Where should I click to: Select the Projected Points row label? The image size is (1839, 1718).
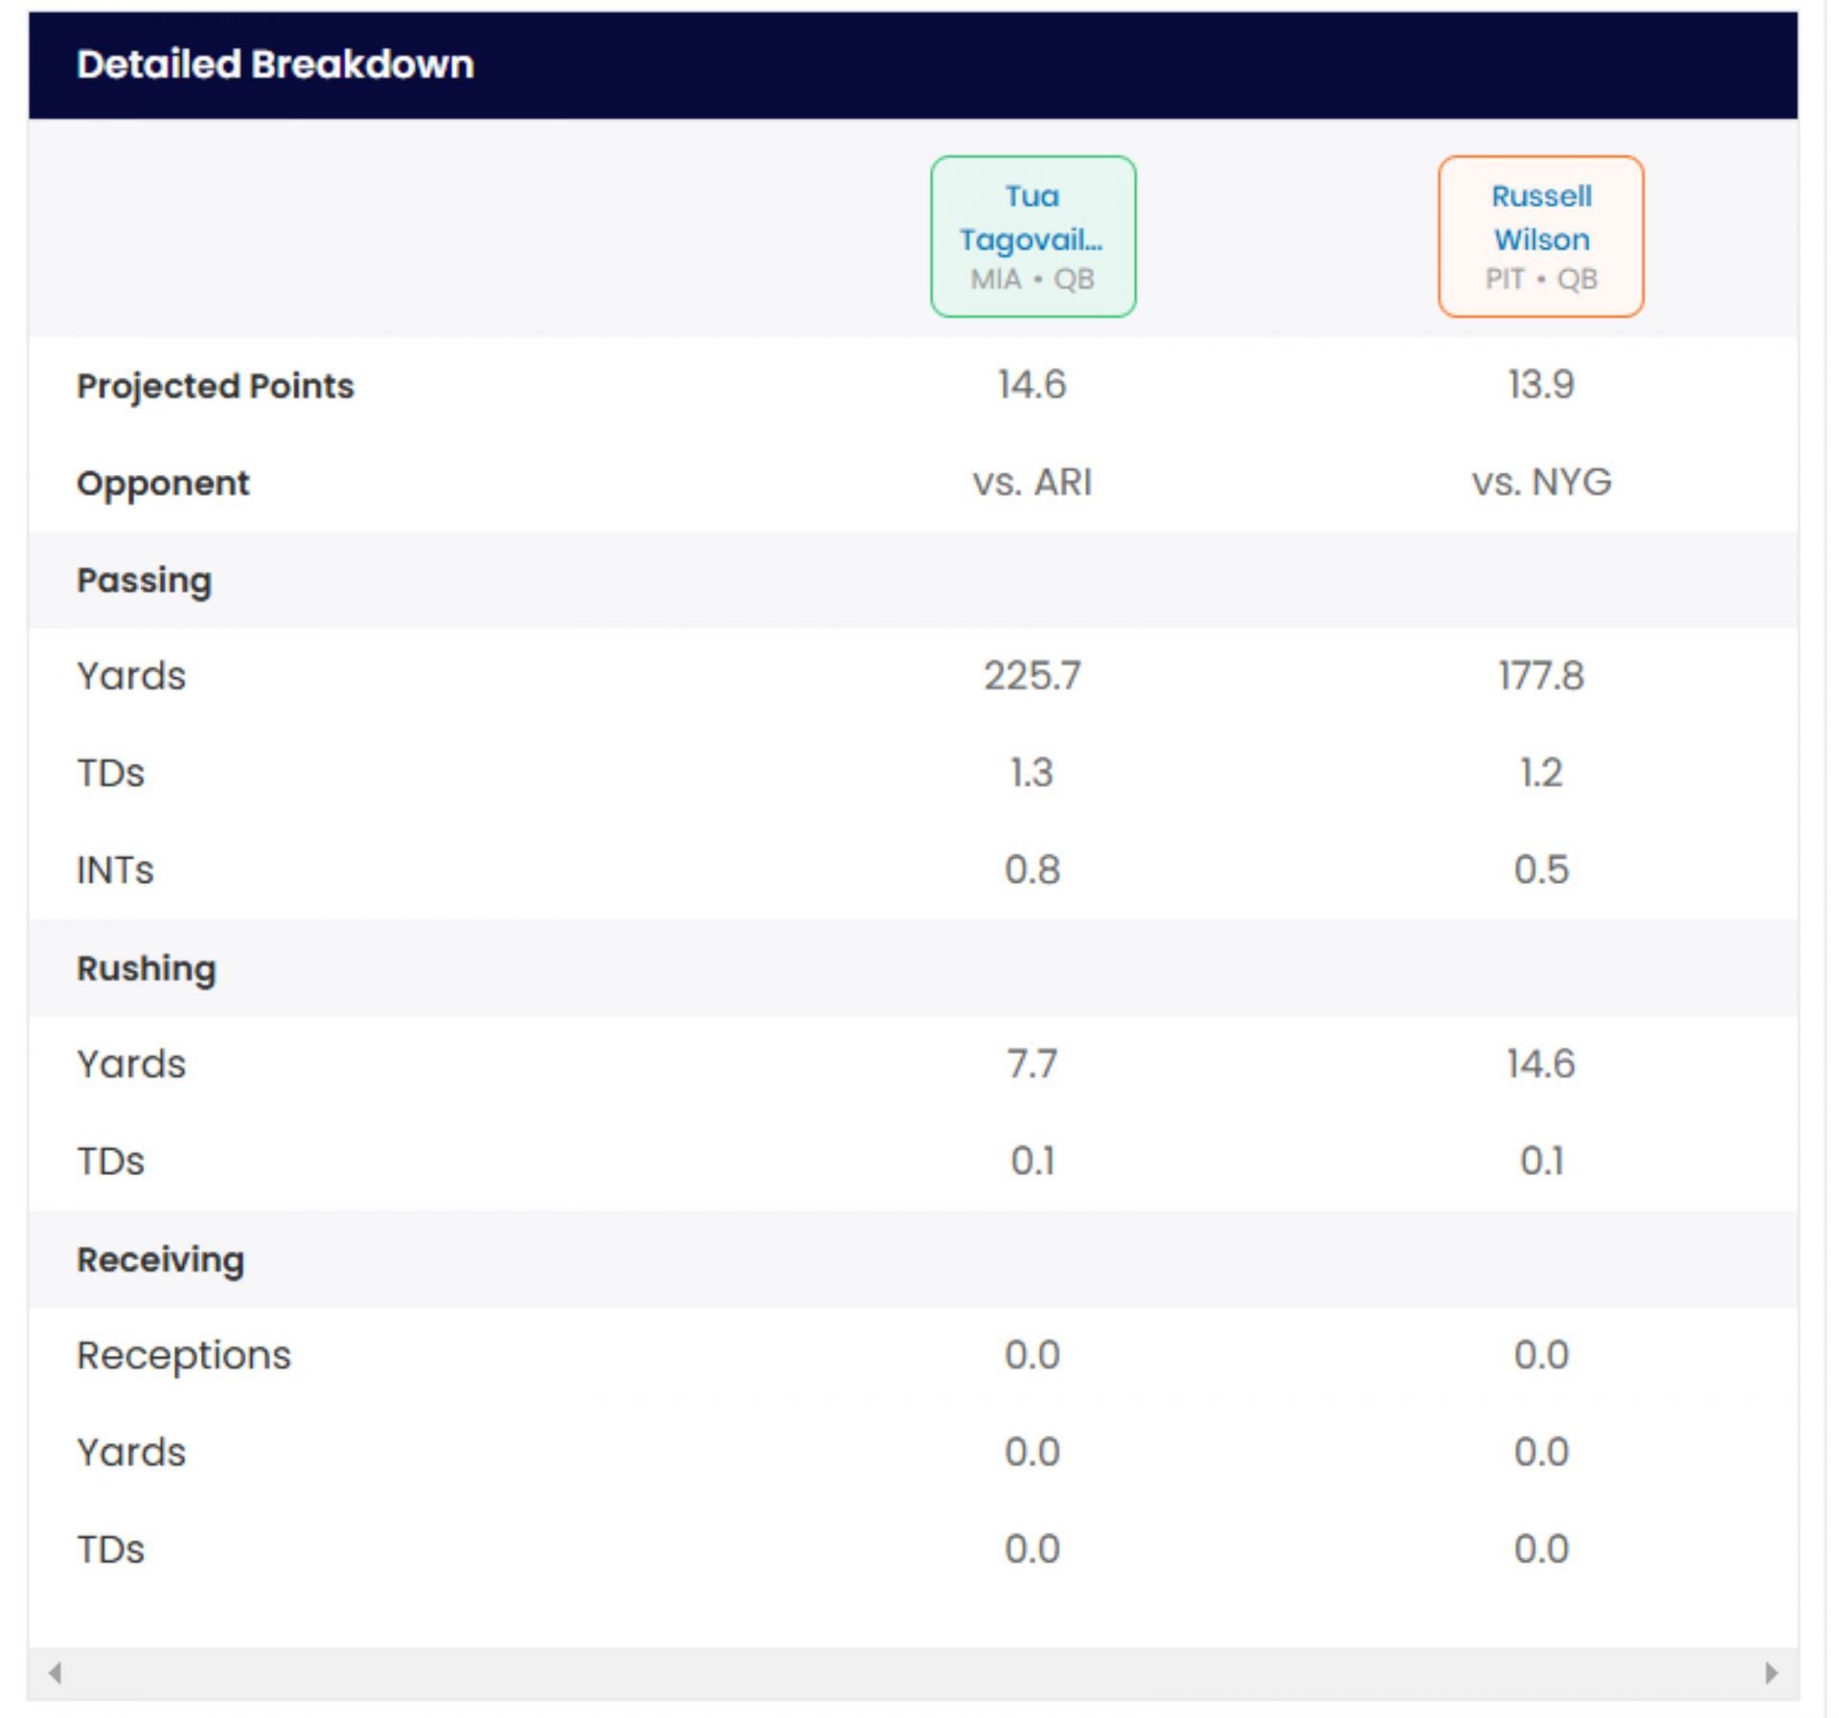click(216, 386)
